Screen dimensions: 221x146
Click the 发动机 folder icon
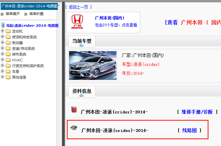[x=8, y=31]
